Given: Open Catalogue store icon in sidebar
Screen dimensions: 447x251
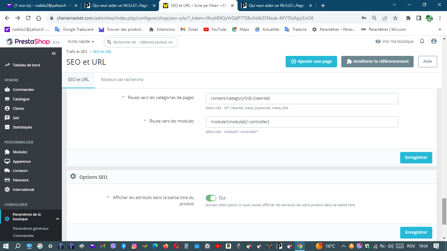Looking at the screenshot, I should click(7, 99).
